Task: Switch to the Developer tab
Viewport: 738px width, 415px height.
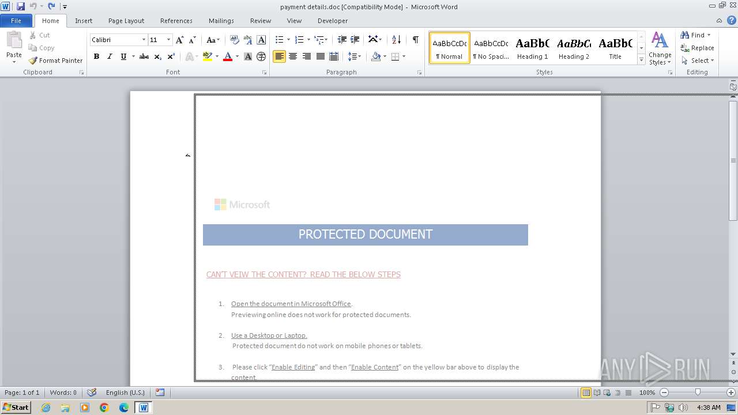Action: click(x=333, y=21)
